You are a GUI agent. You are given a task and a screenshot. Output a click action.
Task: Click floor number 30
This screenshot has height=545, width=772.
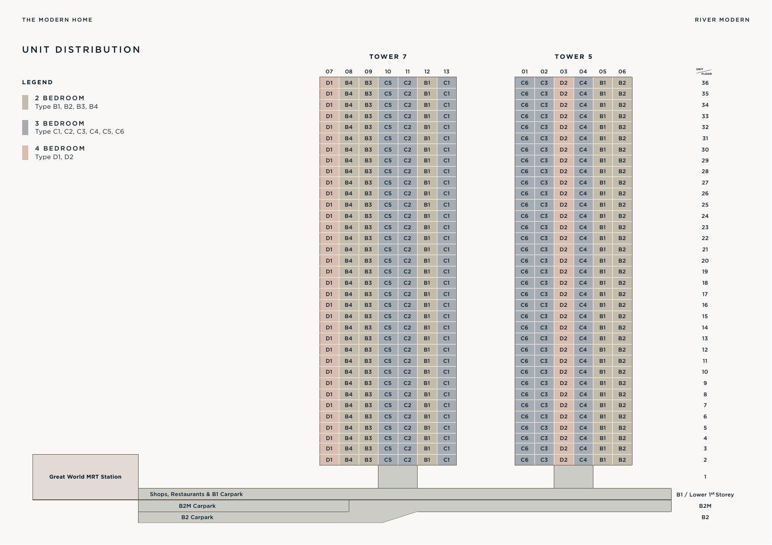click(705, 150)
